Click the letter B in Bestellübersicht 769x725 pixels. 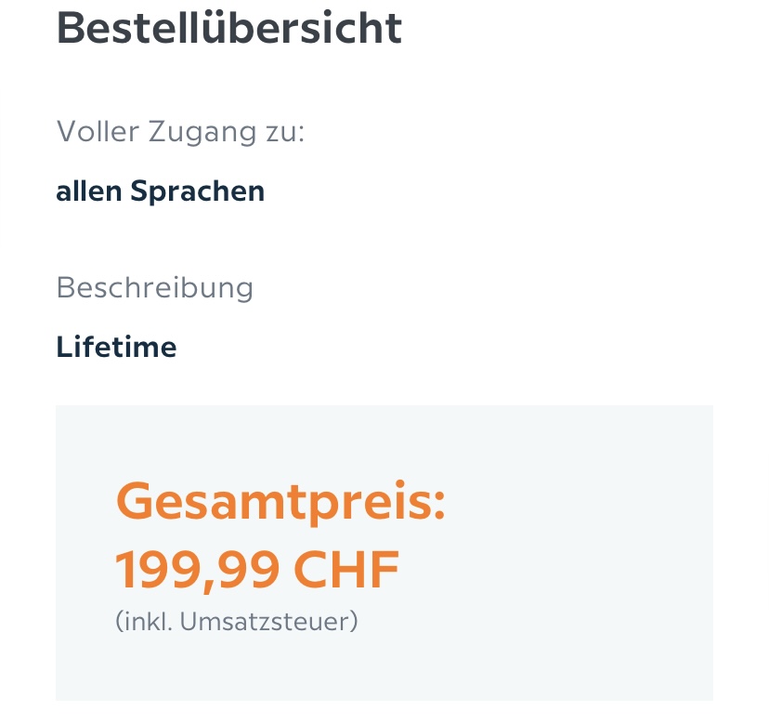[72, 28]
